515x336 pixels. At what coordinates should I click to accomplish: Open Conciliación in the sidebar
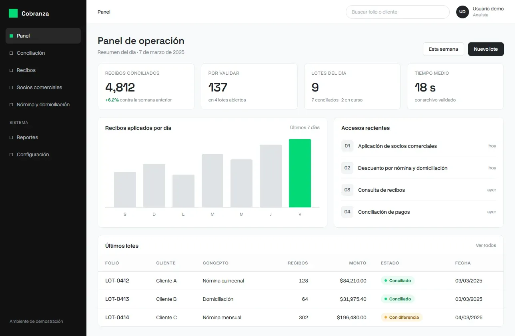(43, 53)
